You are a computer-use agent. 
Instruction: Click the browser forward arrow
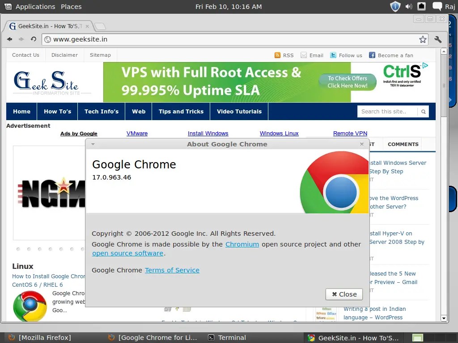tap(21, 39)
